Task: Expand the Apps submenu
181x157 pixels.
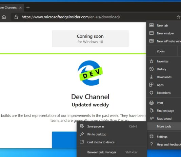Action: [164, 85]
